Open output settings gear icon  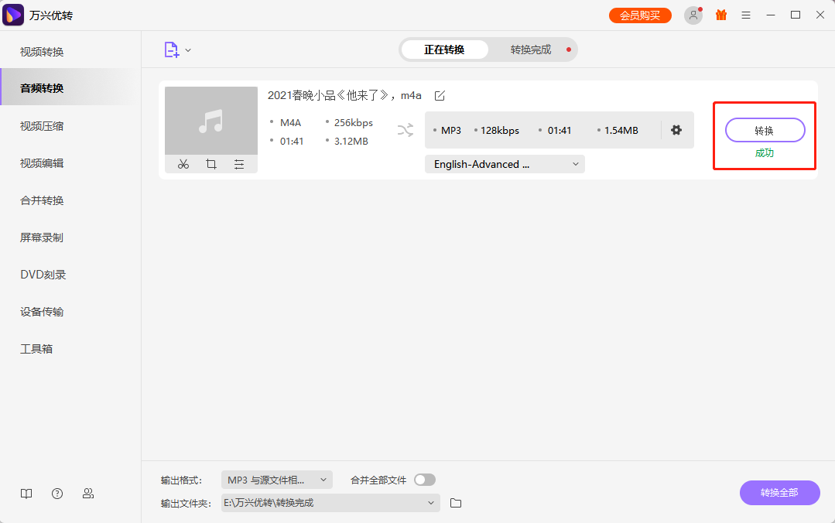tap(676, 130)
